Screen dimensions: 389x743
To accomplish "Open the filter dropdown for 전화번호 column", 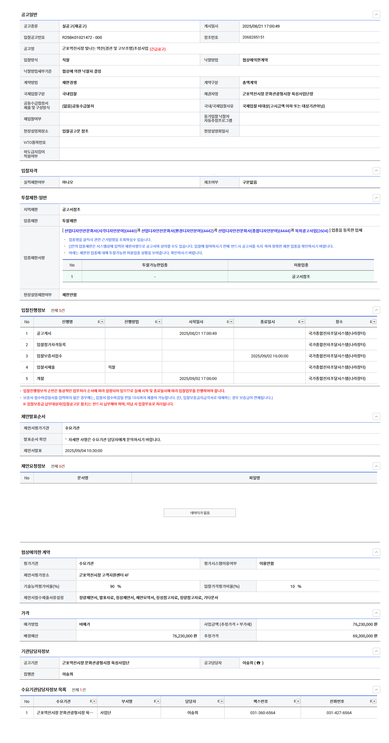I will [x=374, y=701].
